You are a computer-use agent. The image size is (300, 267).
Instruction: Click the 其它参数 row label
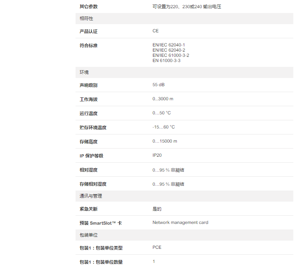click(x=89, y=7)
